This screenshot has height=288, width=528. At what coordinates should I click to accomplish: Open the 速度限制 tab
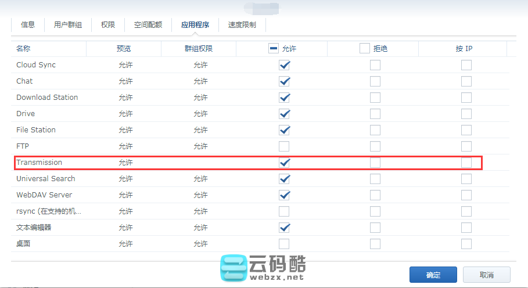pyautogui.click(x=242, y=25)
